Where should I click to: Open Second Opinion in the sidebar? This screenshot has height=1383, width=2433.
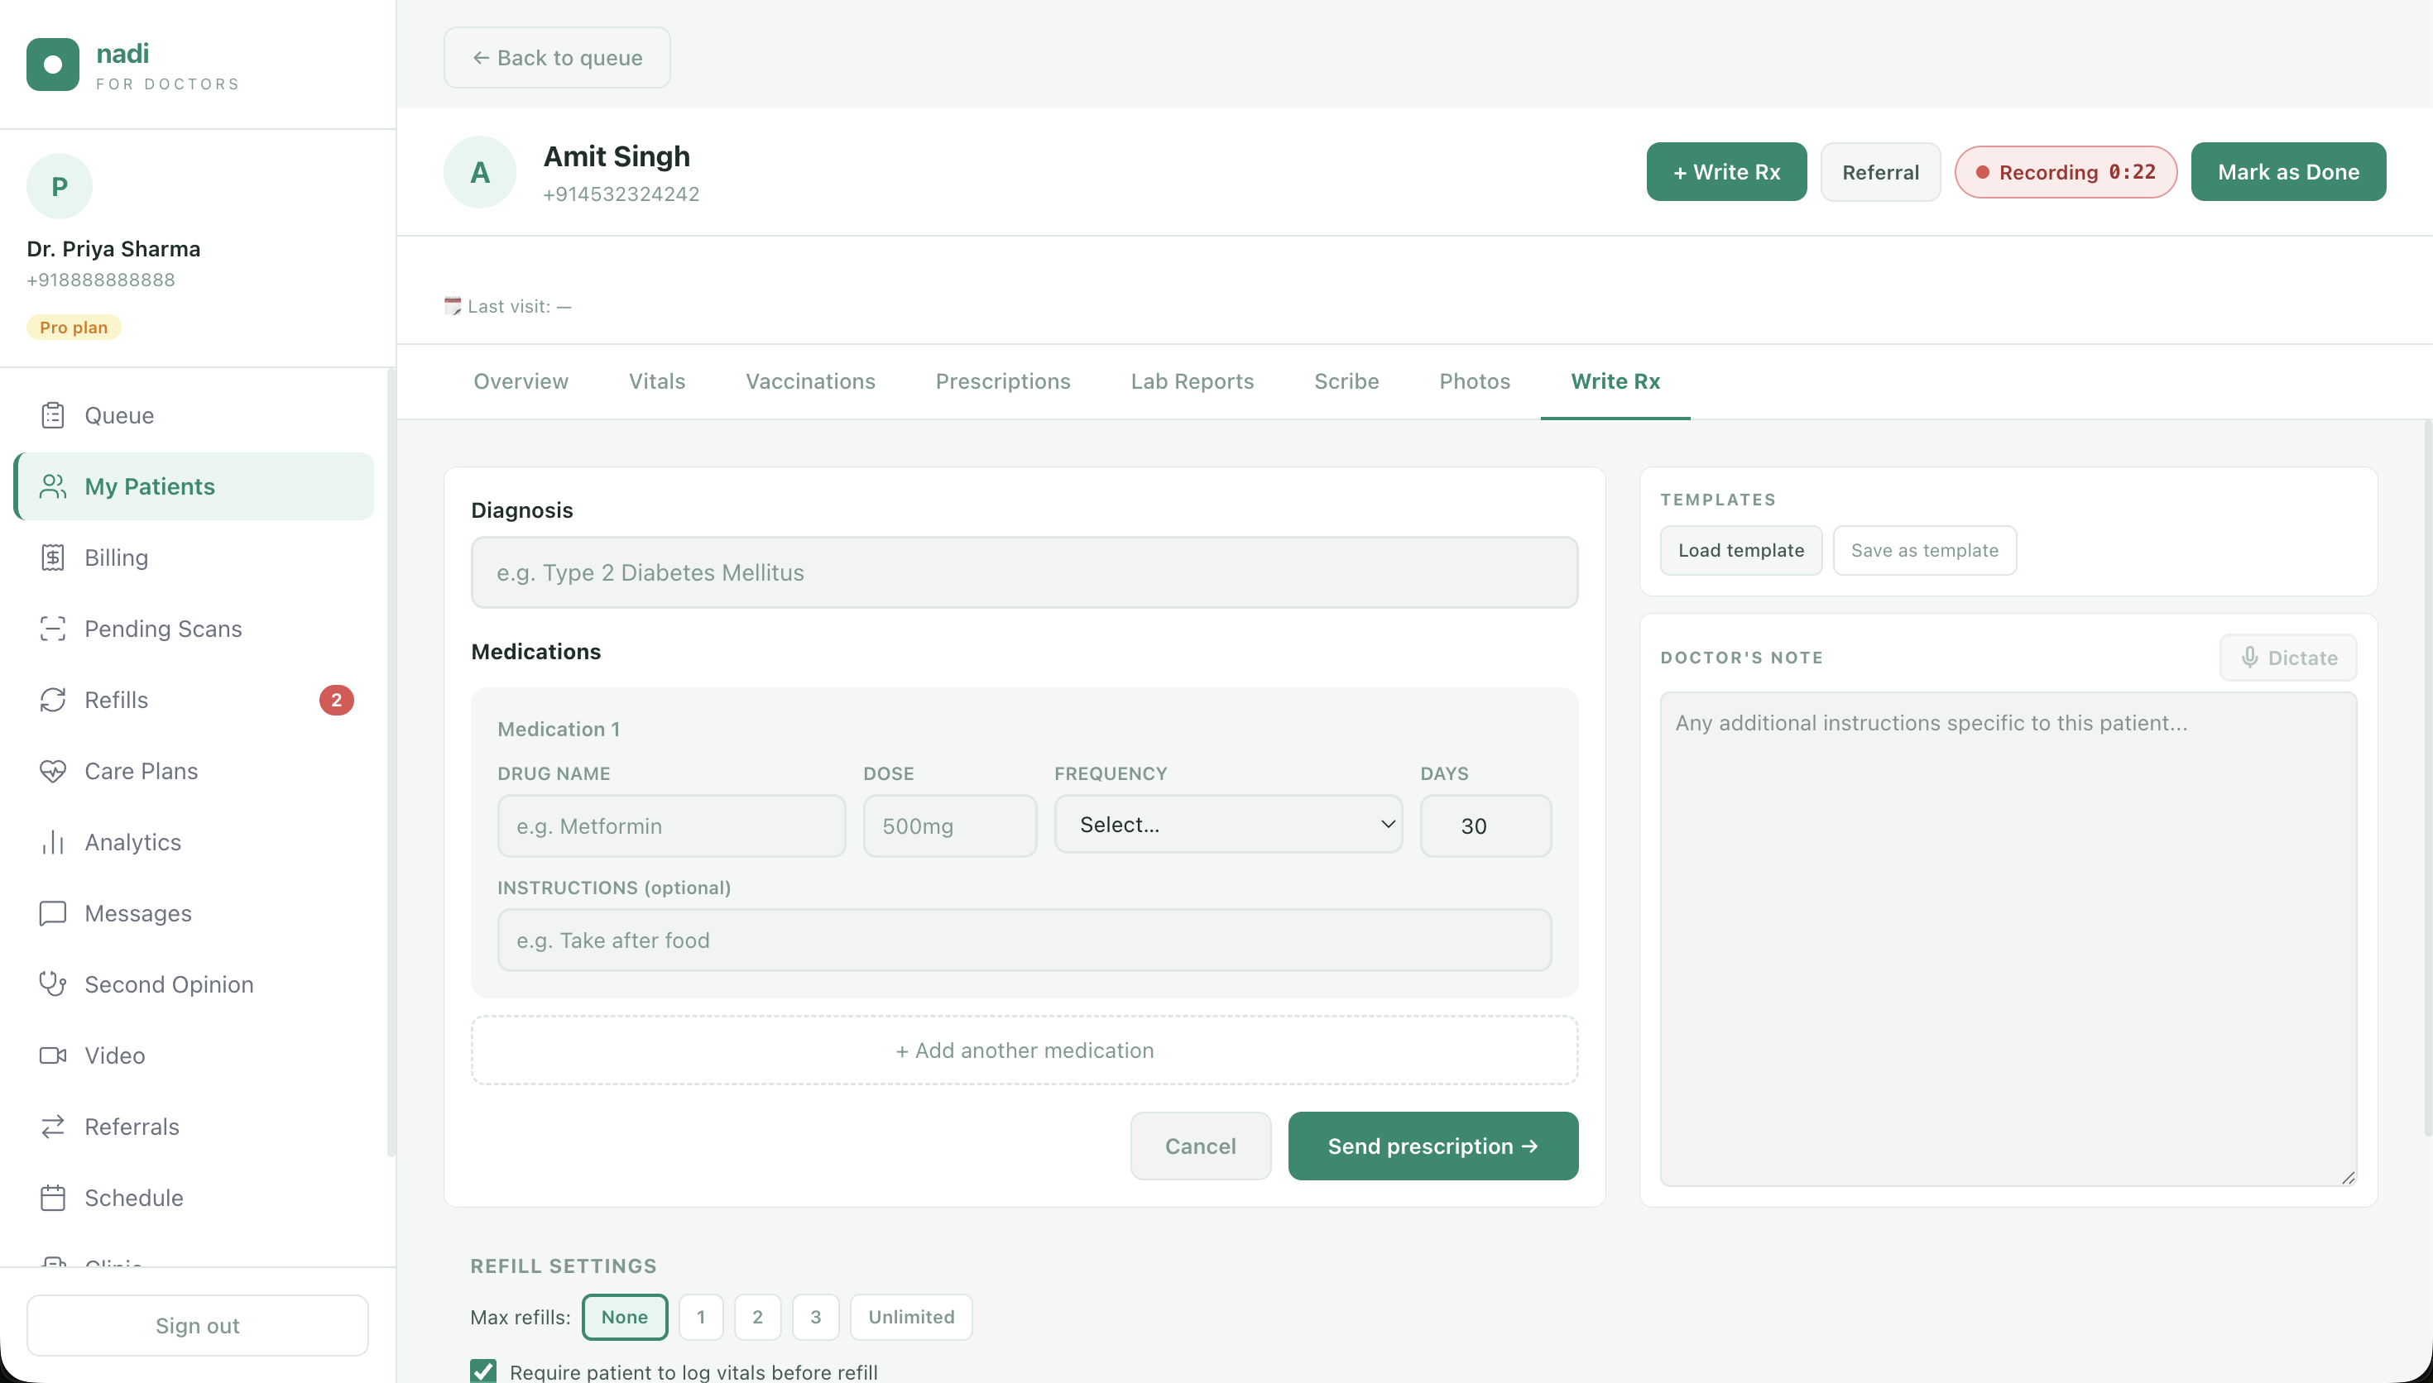(x=194, y=984)
